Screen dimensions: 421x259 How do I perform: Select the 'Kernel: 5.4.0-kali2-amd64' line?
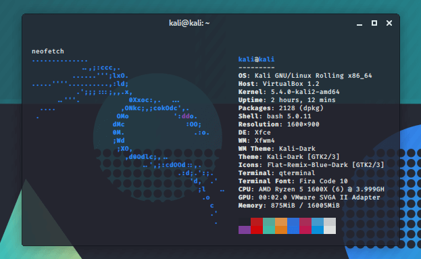[x=289, y=91]
